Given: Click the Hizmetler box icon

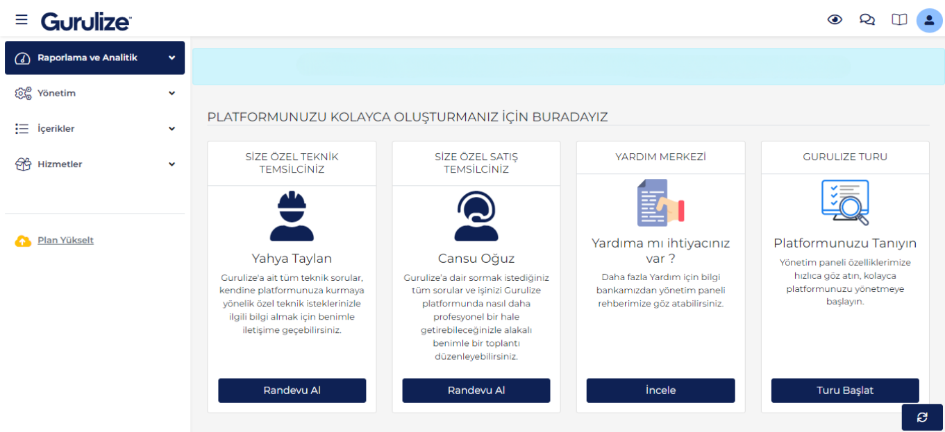Looking at the screenshot, I should (x=23, y=164).
